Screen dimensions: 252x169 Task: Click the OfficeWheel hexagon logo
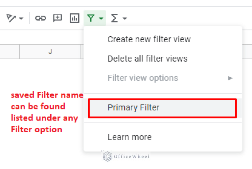coord(107,156)
